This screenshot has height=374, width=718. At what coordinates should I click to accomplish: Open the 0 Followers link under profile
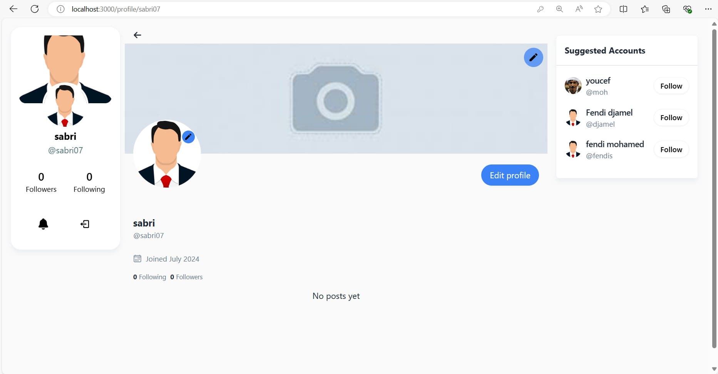pyautogui.click(x=186, y=277)
